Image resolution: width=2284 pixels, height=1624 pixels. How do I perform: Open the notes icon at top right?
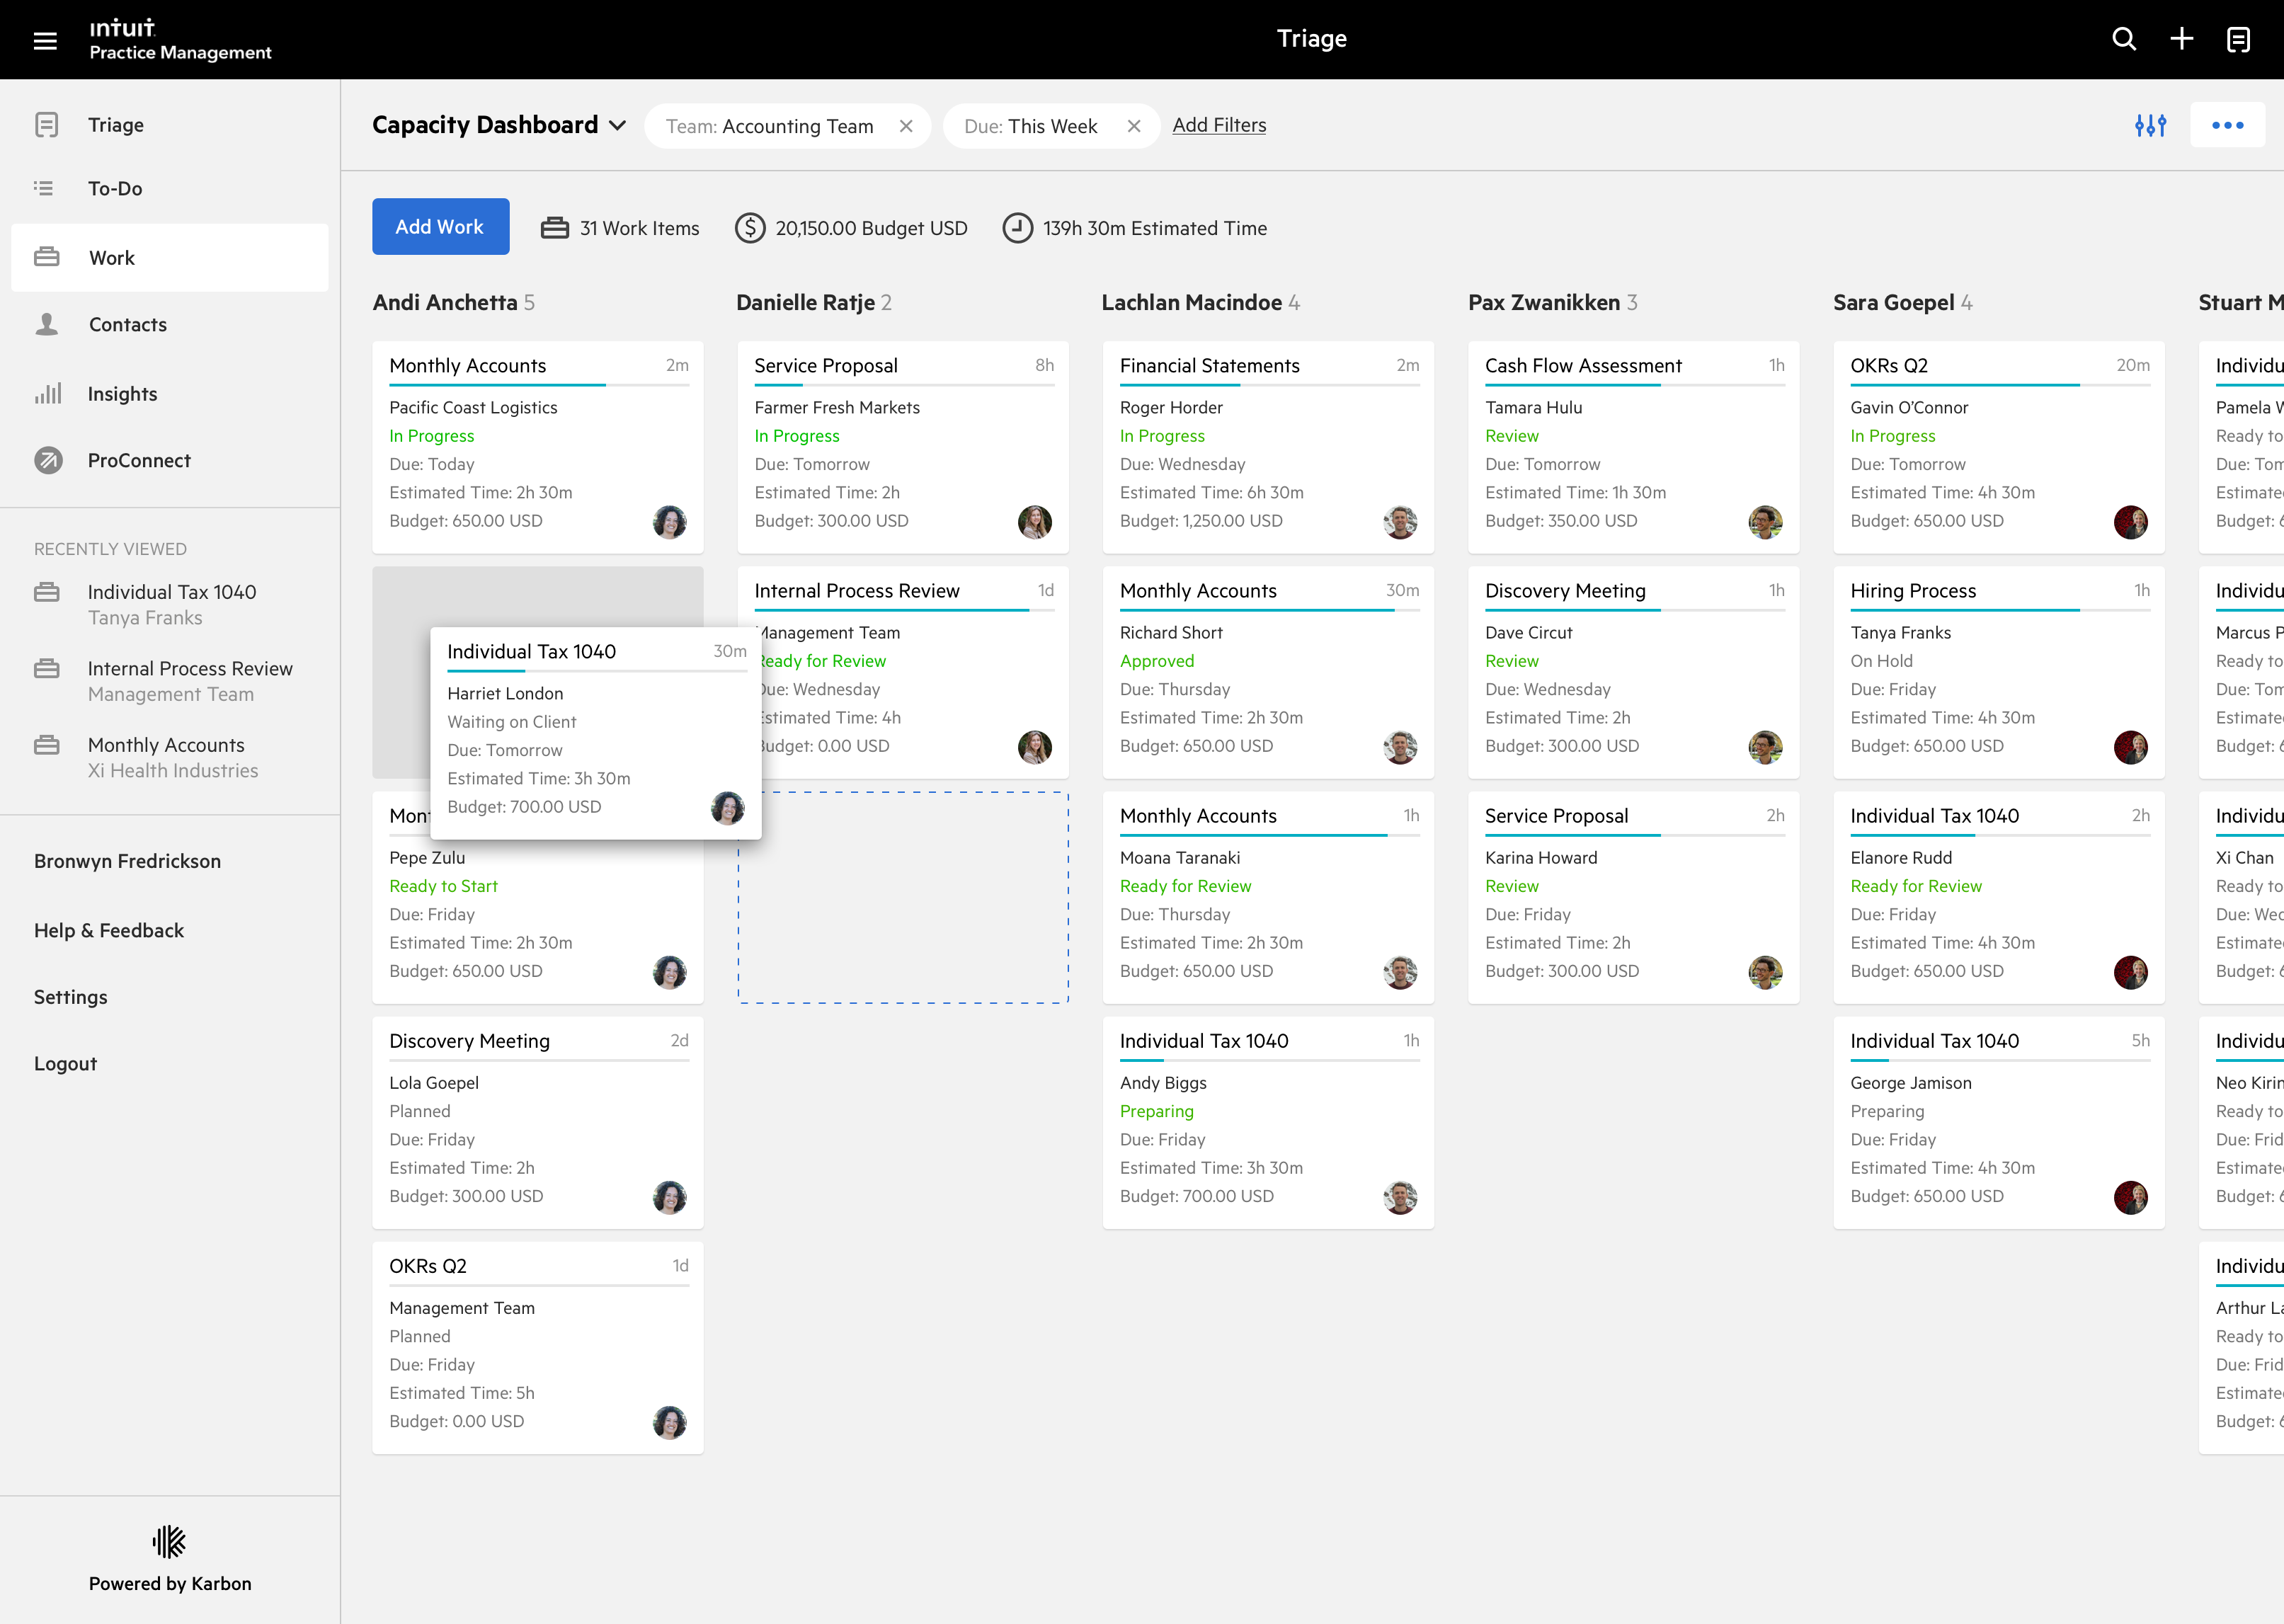click(x=2238, y=39)
